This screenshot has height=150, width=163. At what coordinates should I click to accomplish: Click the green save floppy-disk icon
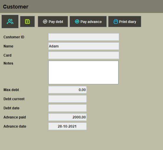(x=27, y=22)
